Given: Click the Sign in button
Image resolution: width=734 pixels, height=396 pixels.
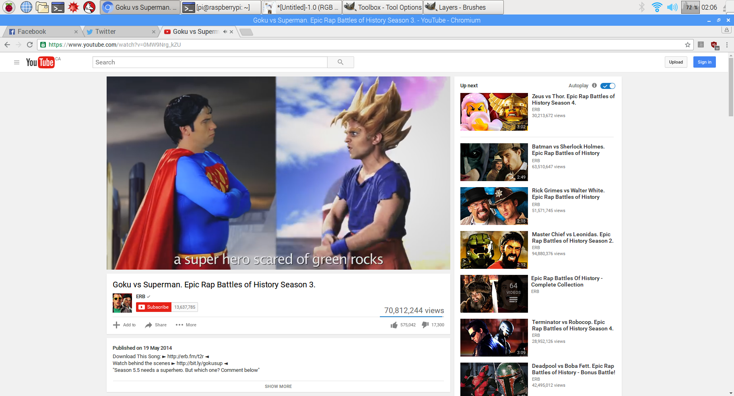Looking at the screenshot, I should [705, 62].
